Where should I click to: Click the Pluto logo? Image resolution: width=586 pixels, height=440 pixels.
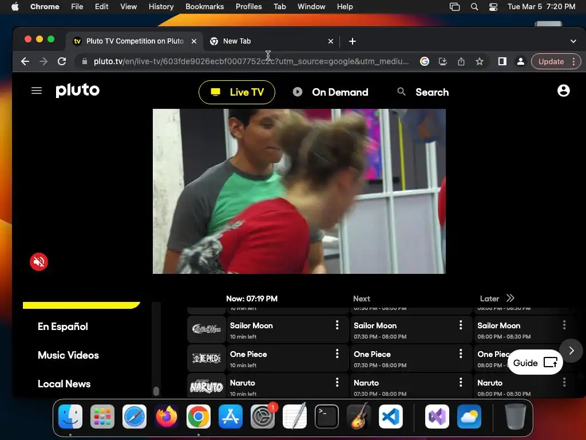[78, 91]
